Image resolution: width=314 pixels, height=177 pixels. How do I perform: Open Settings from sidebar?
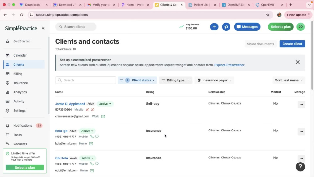(19, 111)
